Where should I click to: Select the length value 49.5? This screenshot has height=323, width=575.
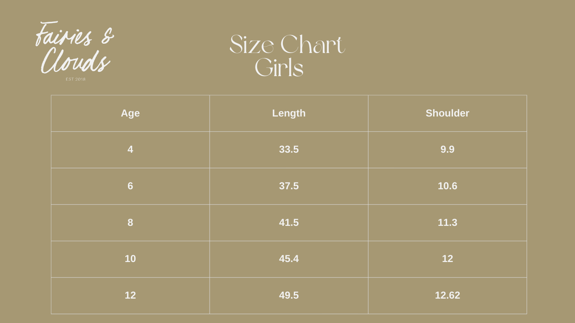(289, 295)
